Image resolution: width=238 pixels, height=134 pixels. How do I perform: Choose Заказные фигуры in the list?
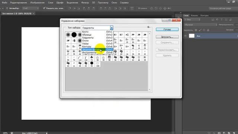coord(97,50)
